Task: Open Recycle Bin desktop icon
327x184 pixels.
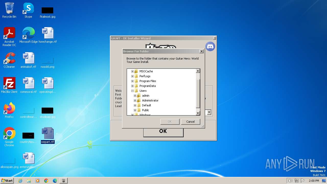Action: click(x=9, y=10)
